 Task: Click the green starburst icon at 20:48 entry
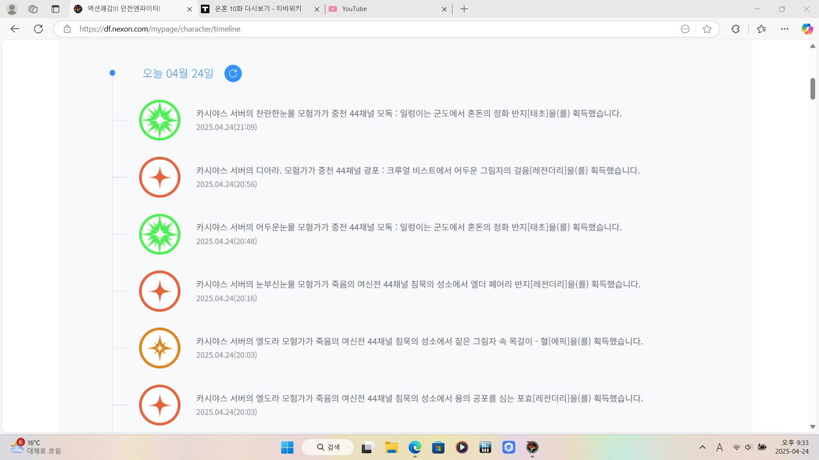coord(160,234)
